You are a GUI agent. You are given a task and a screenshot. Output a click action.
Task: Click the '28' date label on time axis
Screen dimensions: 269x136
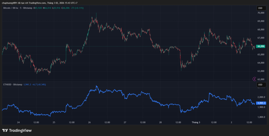pyautogui.click(x=160, y=122)
